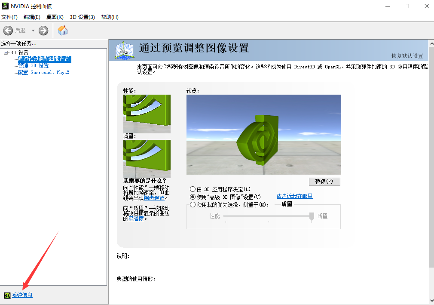Open the 编辑(E) menu
434x305 pixels.
tap(32, 17)
